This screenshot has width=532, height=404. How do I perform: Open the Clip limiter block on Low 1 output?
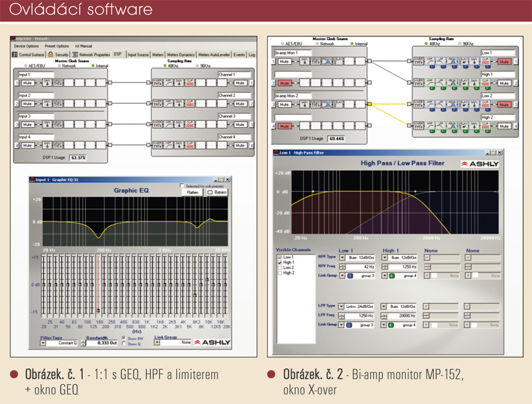click(486, 61)
